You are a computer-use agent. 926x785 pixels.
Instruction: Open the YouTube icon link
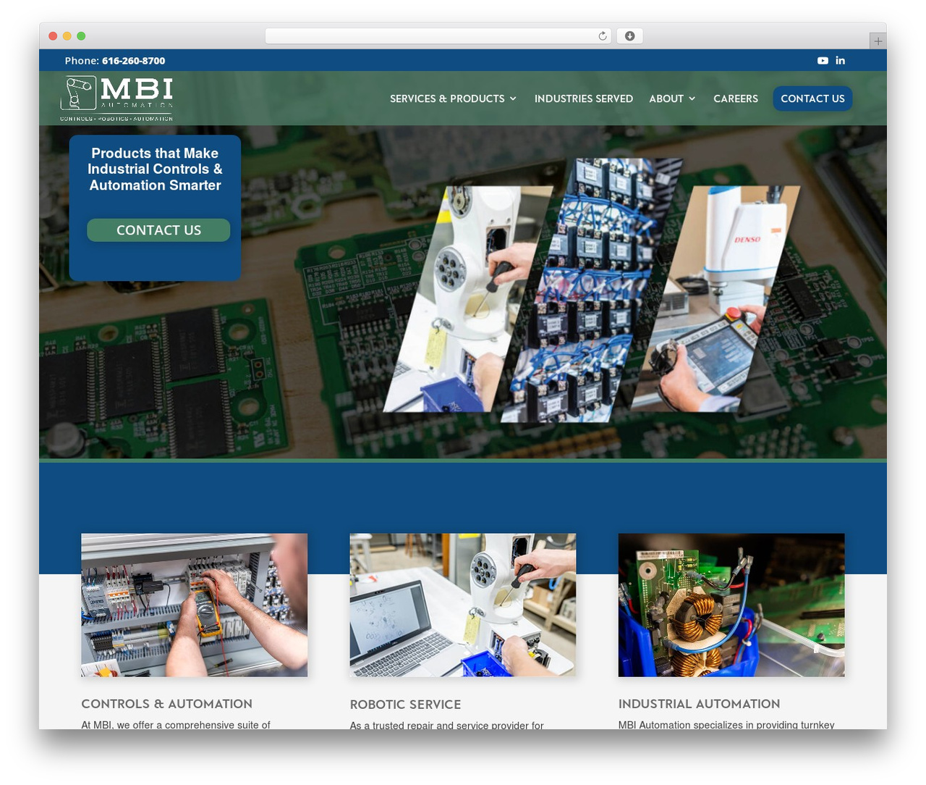(x=823, y=61)
